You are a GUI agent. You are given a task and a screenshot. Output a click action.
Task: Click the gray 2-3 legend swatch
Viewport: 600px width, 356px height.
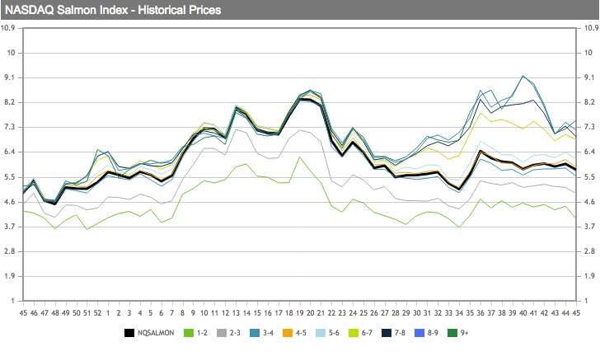pos(222,333)
